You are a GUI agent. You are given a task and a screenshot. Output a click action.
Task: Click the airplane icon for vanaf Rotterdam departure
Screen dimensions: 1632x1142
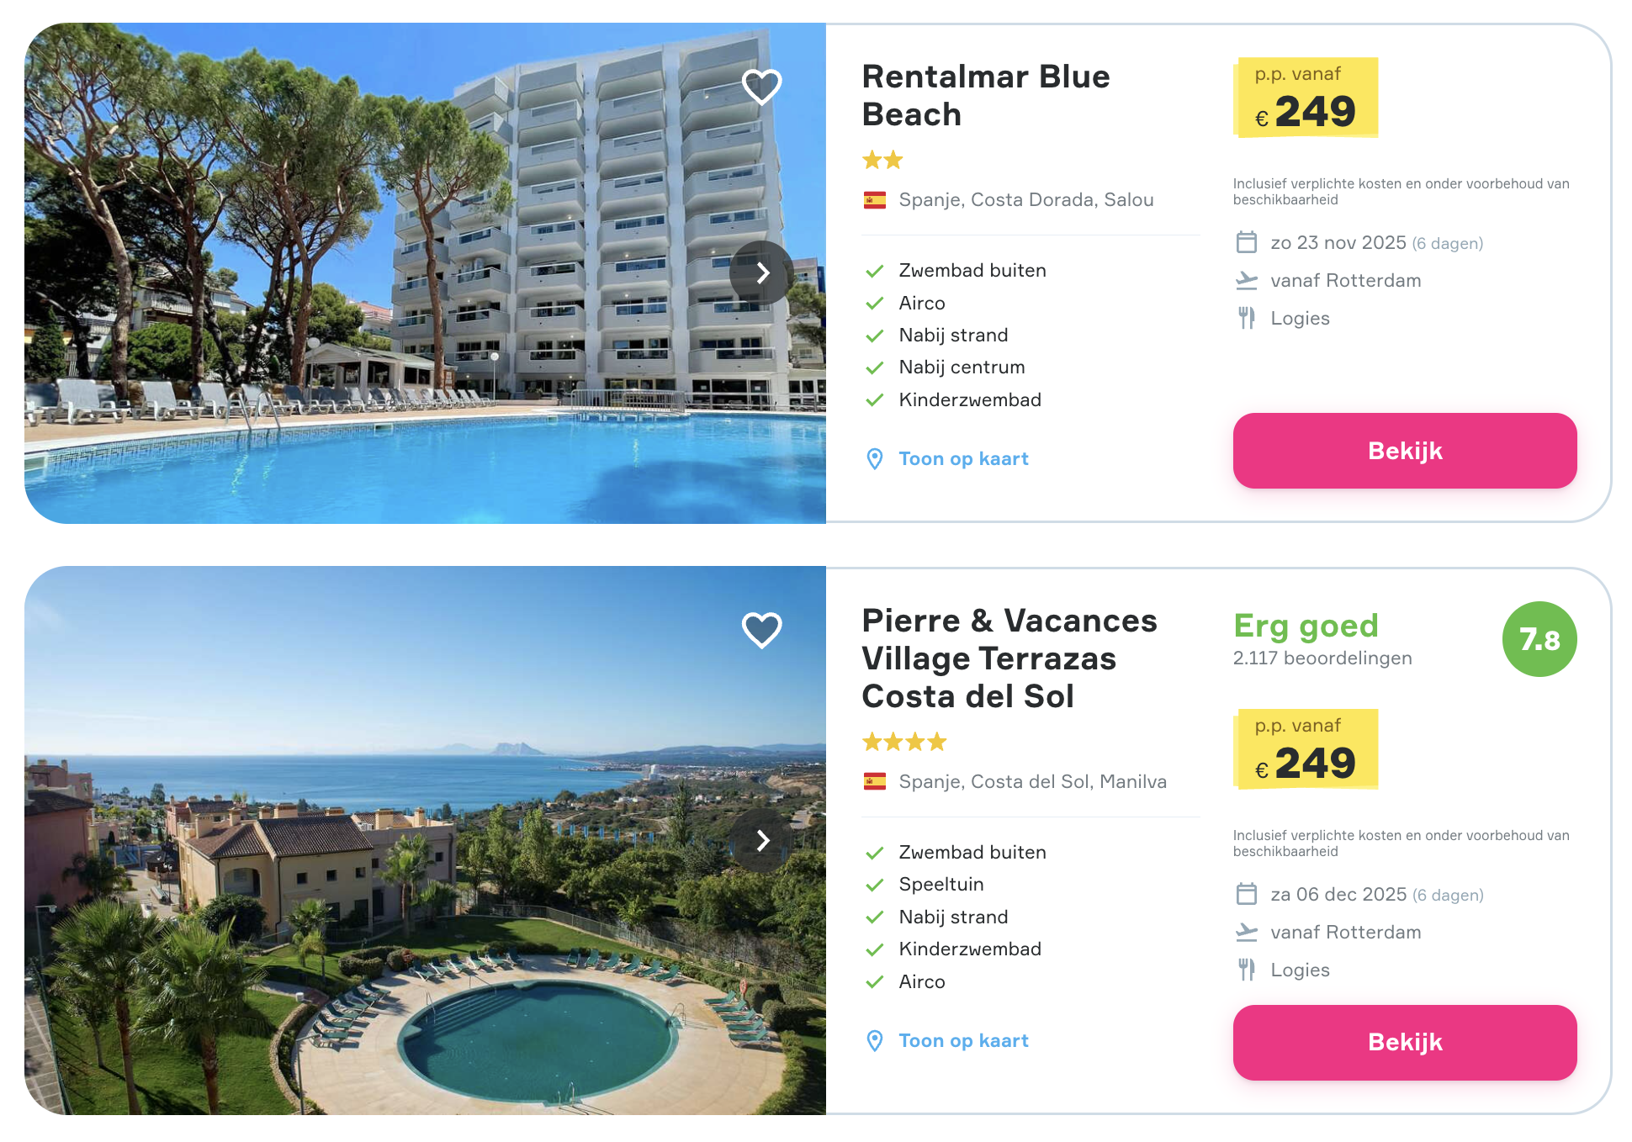1247,280
